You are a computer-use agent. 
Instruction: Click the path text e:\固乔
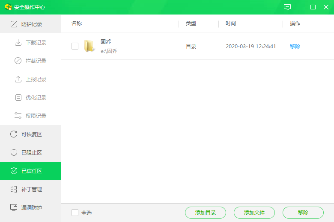click(109, 51)
